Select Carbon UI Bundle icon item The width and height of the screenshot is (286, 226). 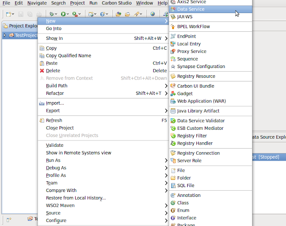pyautogui.click(x=210, y=86)
